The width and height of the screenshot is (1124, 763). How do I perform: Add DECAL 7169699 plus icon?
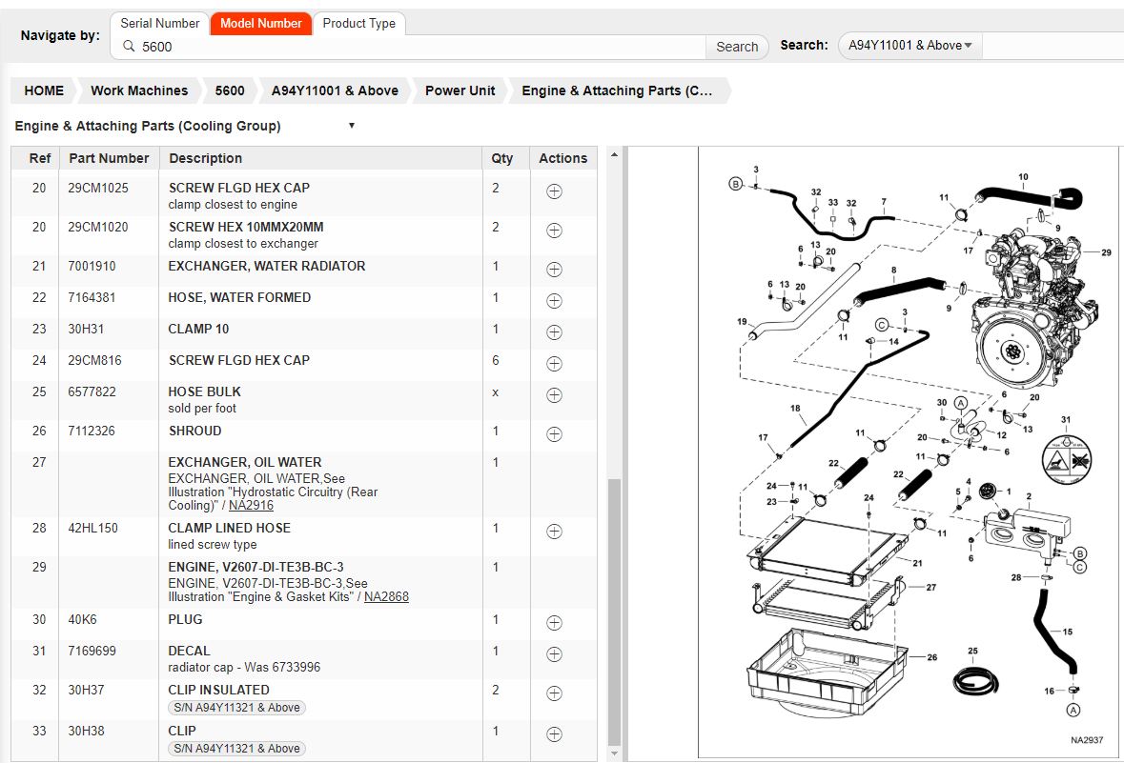pos(554,654)
